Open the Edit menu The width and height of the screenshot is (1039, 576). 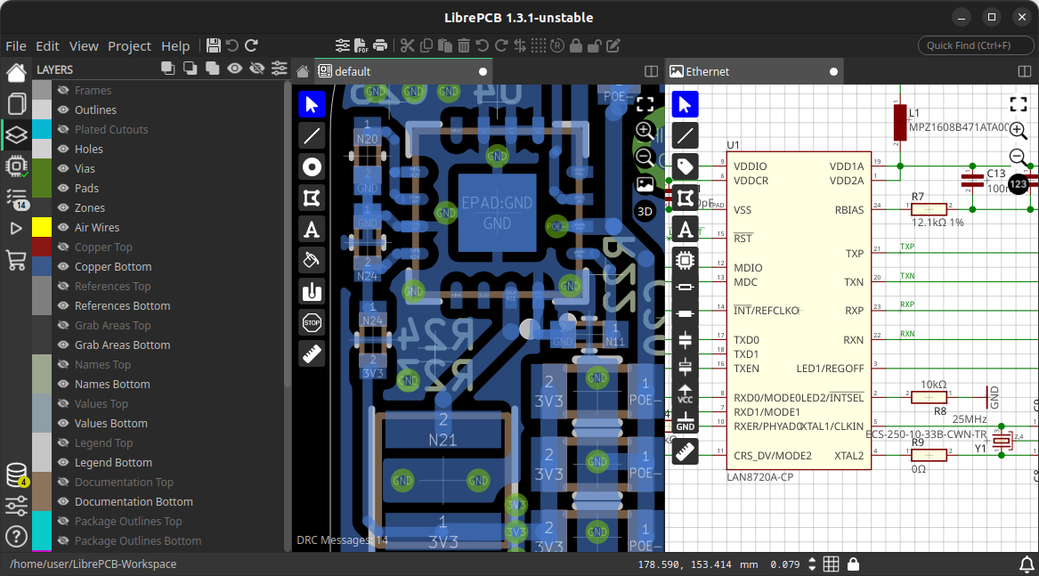[47, 45]
